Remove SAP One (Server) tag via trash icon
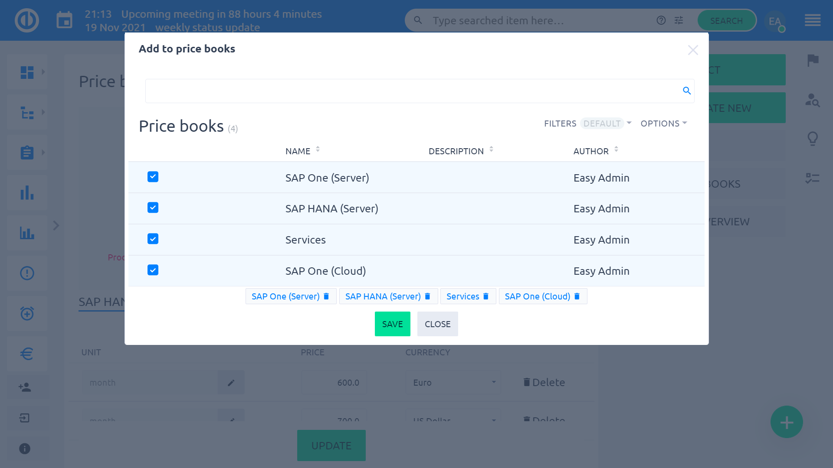 tap(326, 296)
